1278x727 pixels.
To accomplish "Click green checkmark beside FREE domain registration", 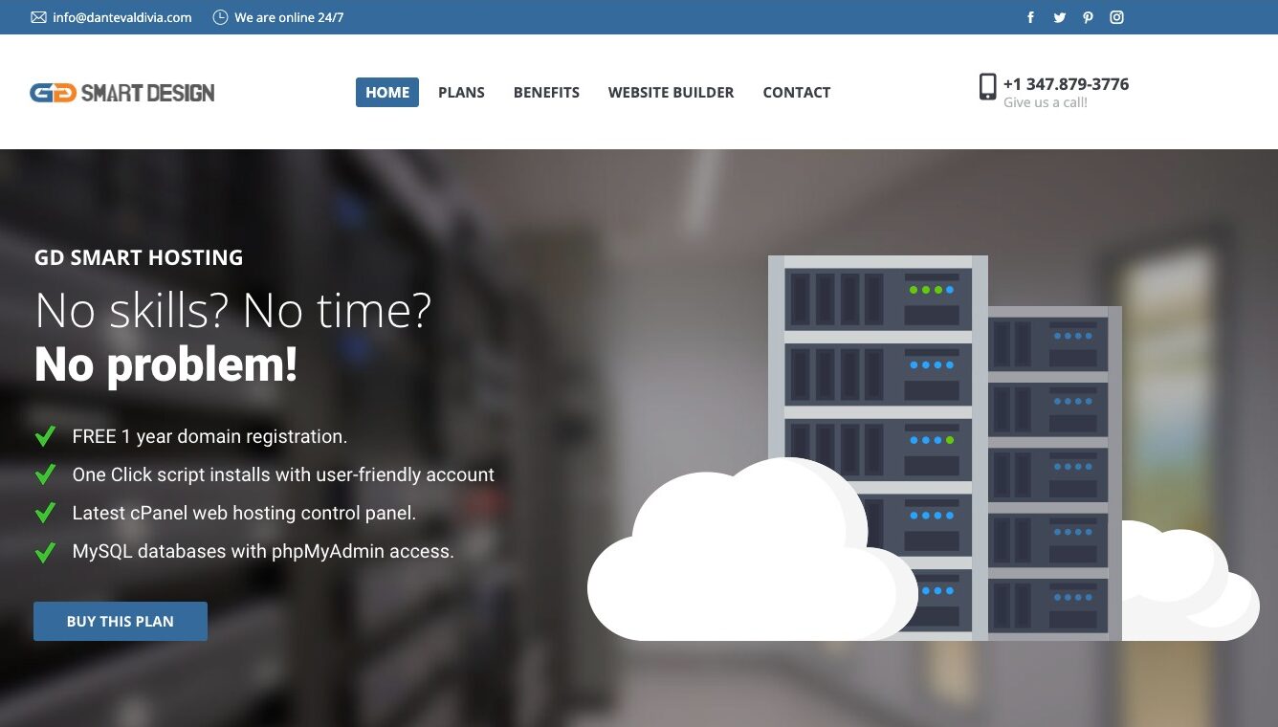I will [x=45, y=436].
